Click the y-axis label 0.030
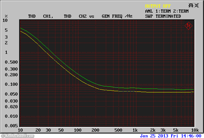 pyautogui.click(x=11, y=101)
